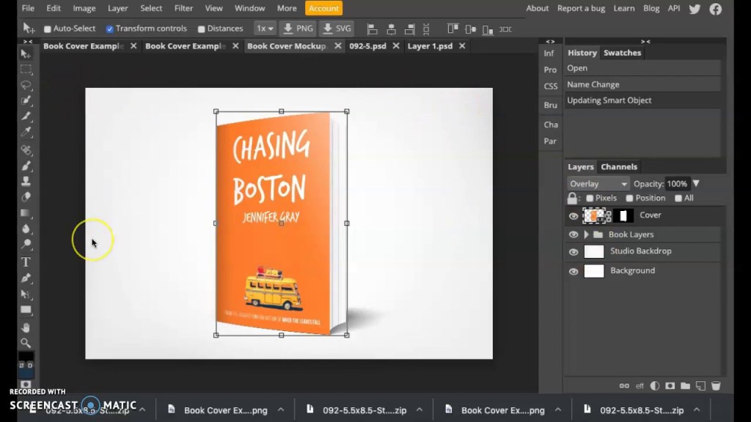Click the New layer icon in Layers panel
The width and height of the screenshot is (751, 422).
pyautogui.click(x=700, y=385)
